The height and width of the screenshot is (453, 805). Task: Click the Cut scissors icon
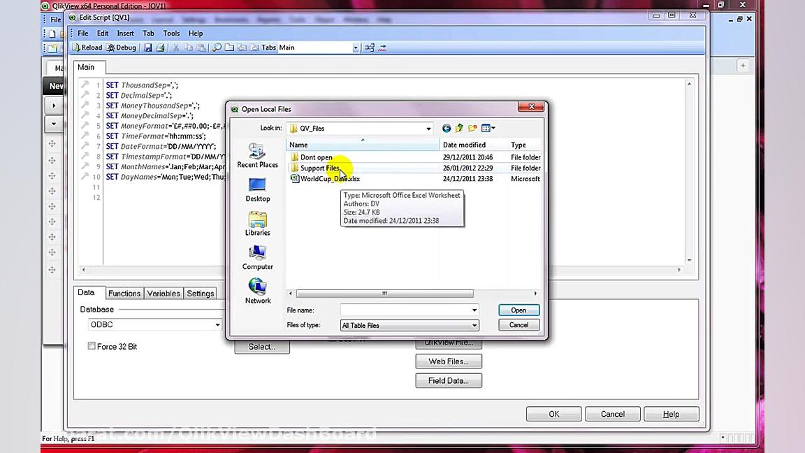tap(176, 48)
